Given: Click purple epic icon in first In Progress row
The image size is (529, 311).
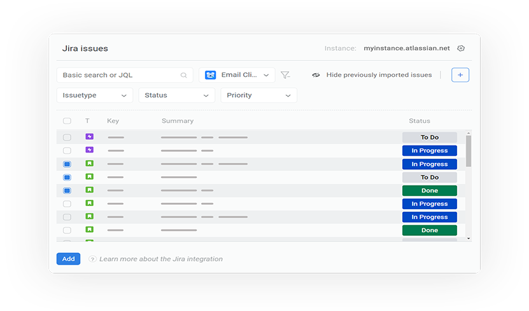Looking at the screenshot, I should point(89,149).
